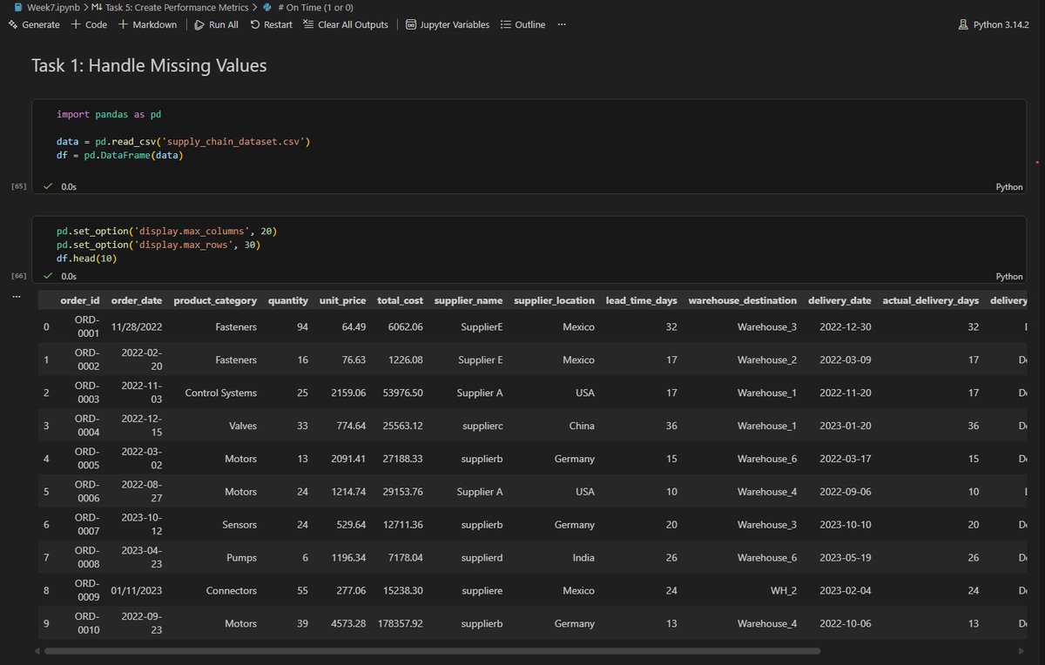
Task: Click the left arrow of the table scrollbar
Action: (x=38, y=650)
